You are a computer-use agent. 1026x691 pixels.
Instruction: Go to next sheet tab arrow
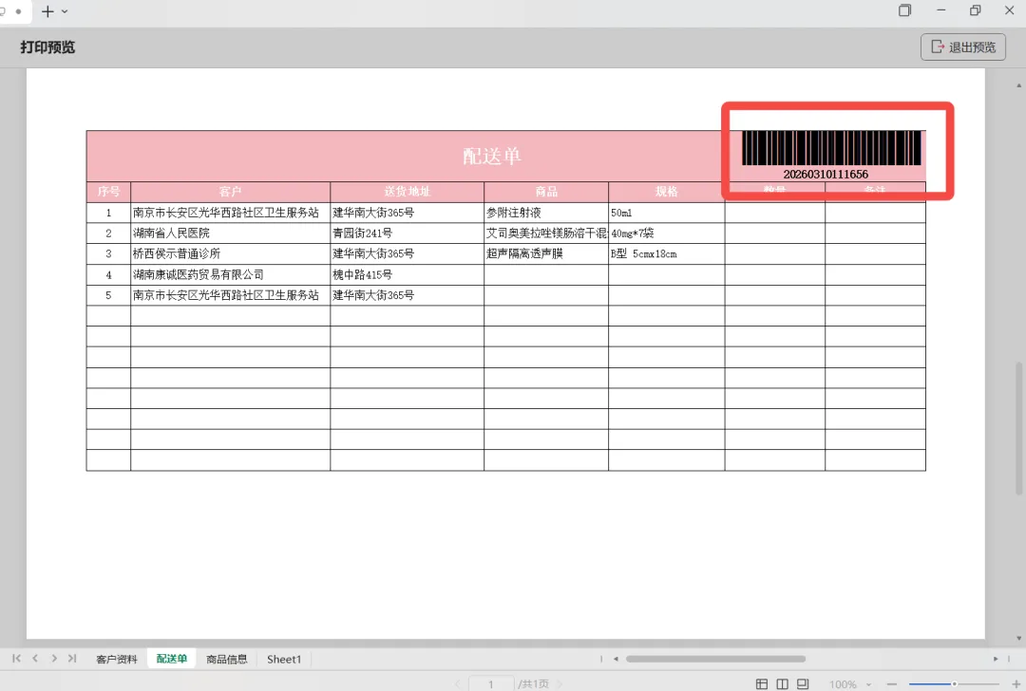pos(54,659)
